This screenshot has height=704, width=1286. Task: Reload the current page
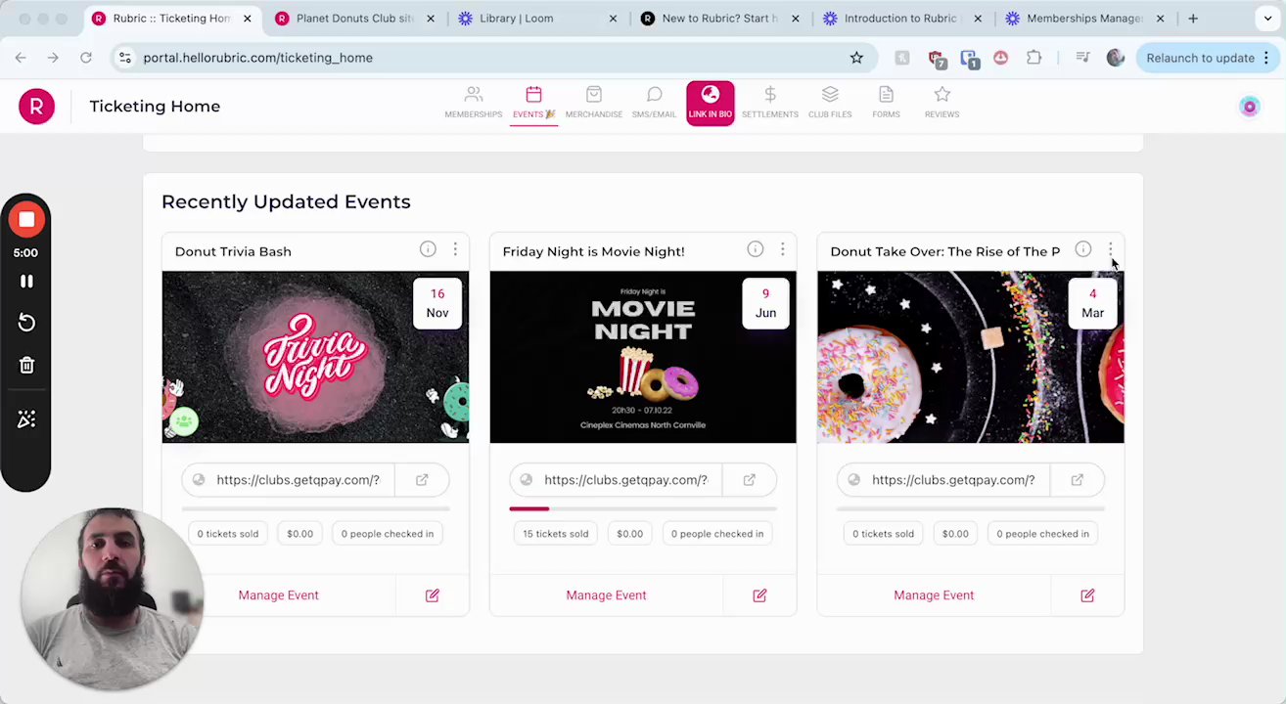86,58
